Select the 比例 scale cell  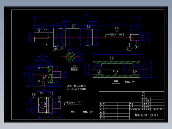click(x=132, y=107)
